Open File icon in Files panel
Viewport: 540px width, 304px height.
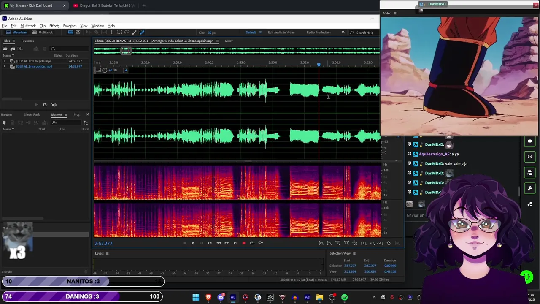tap(5, 49)
